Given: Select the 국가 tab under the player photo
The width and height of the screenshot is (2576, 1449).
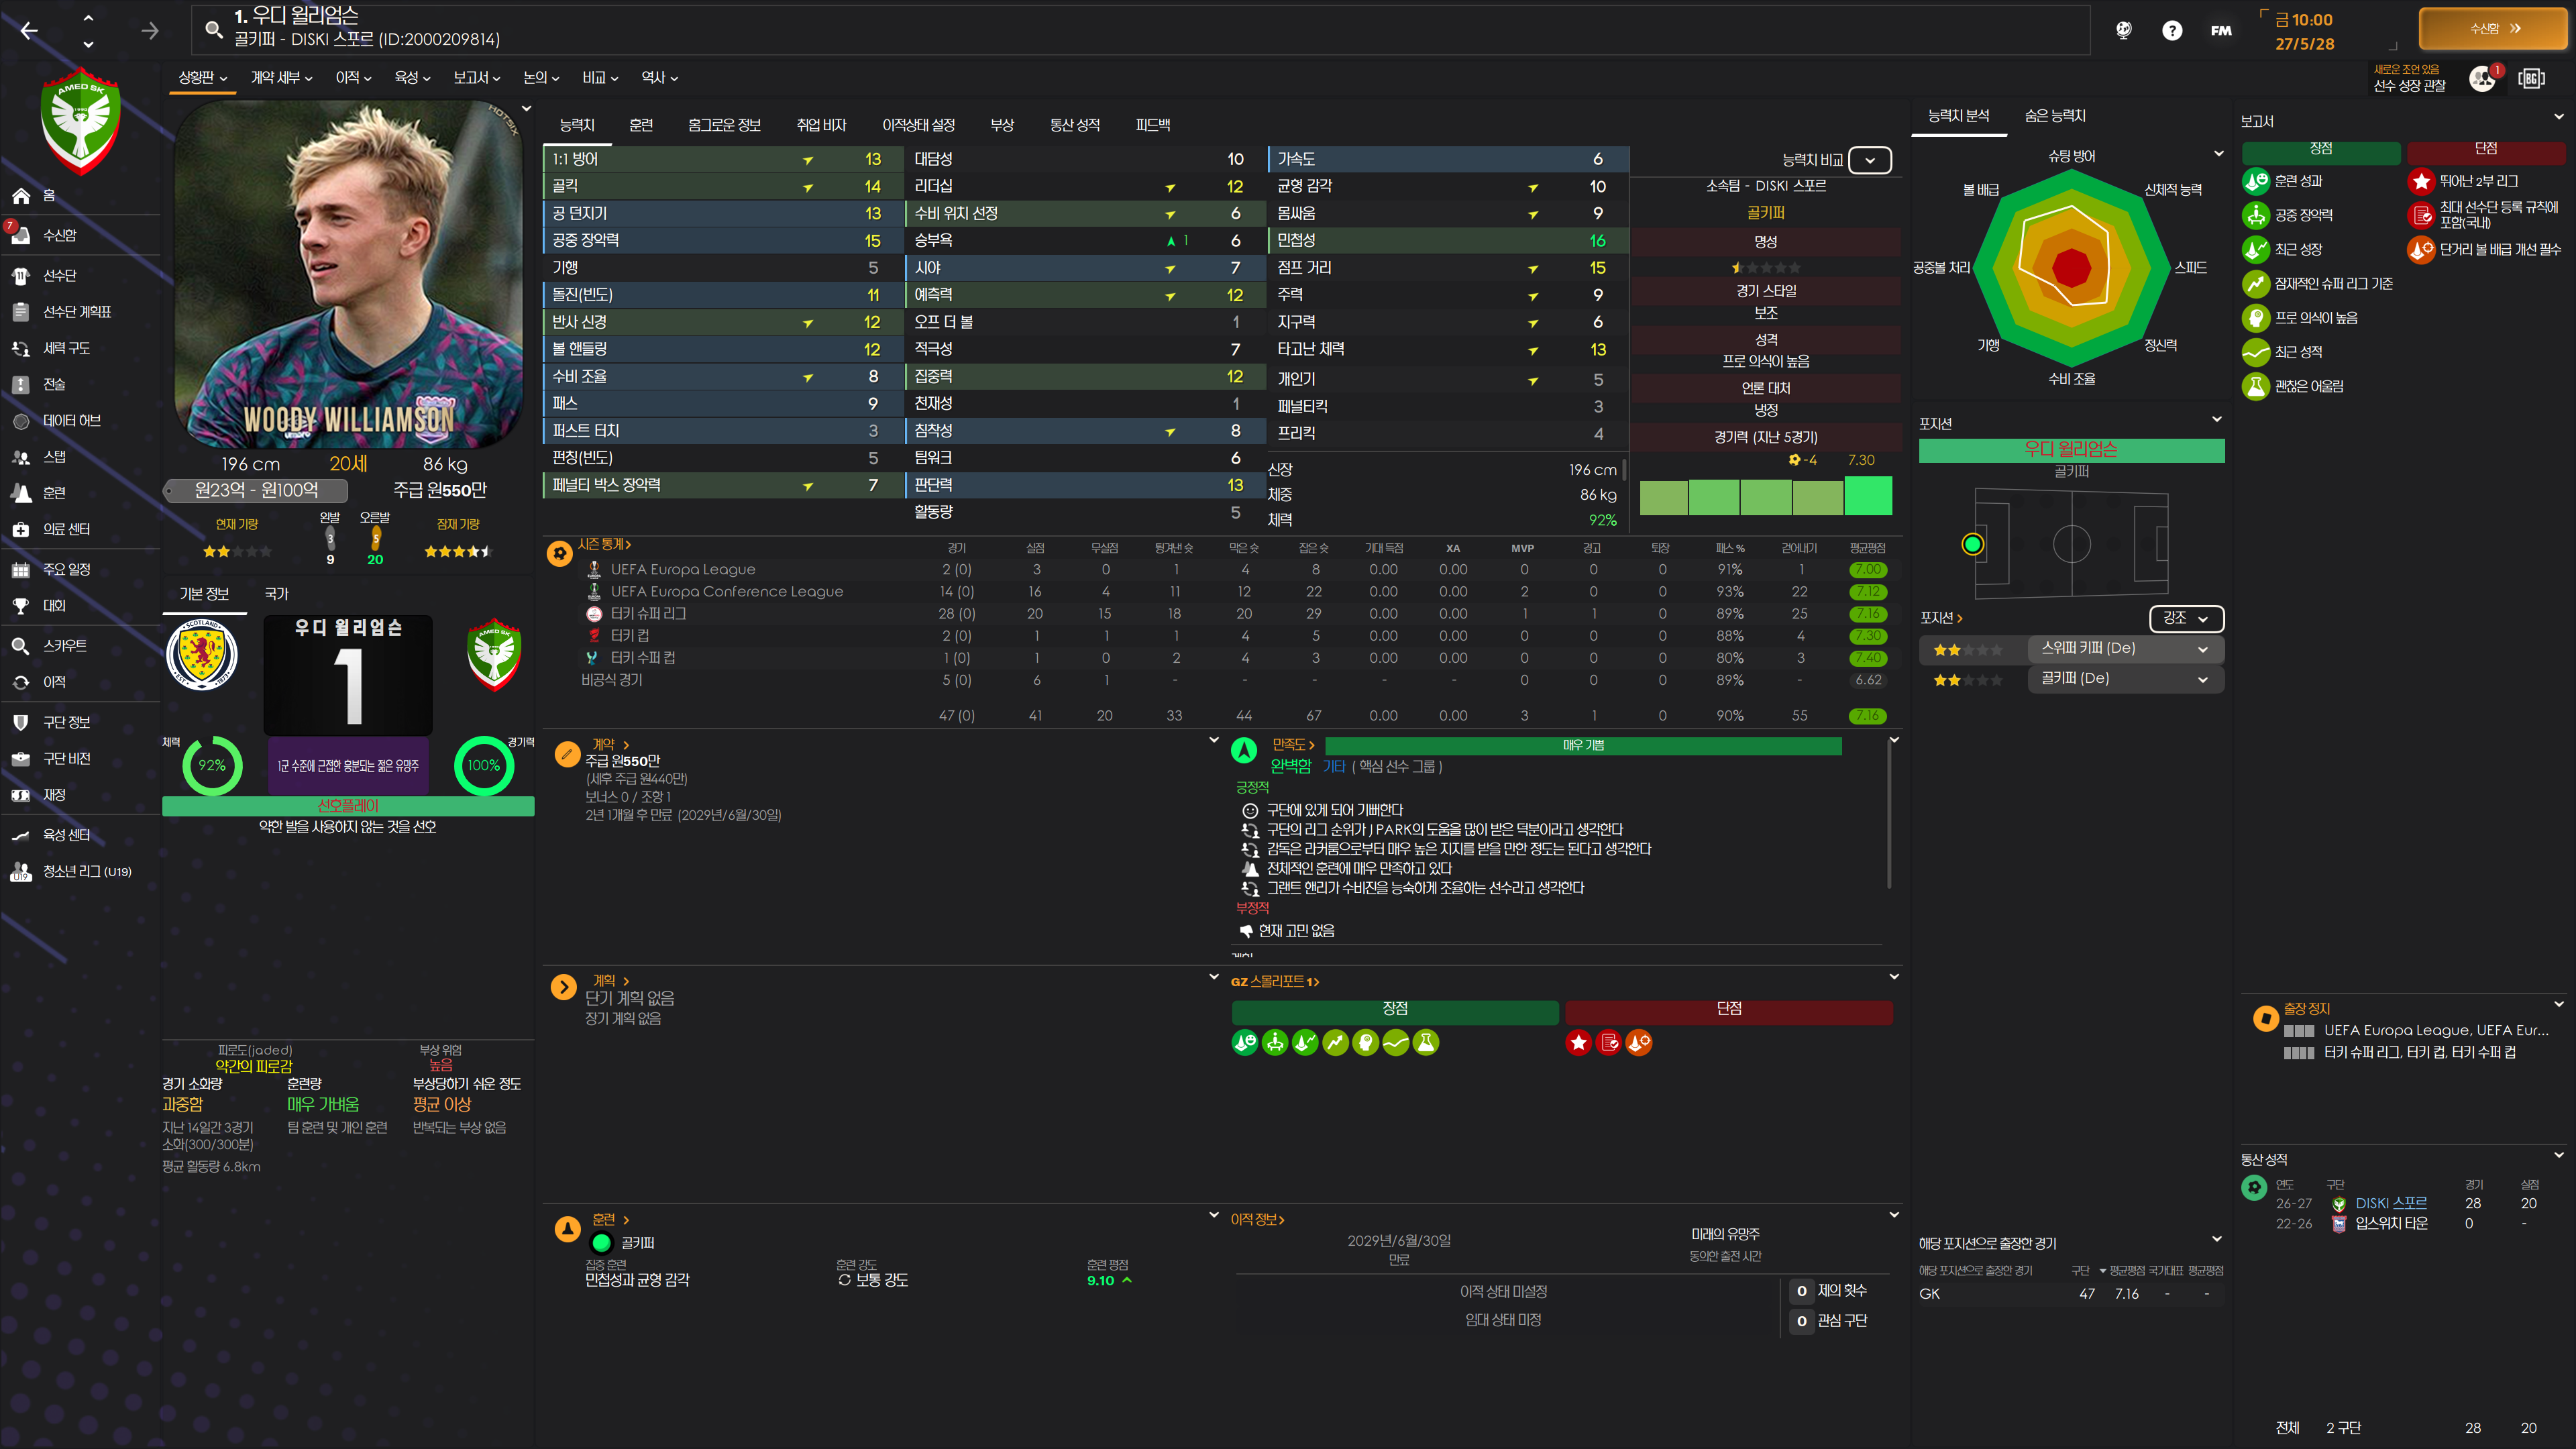Looking at the screenshot, I should pos(276,594).
